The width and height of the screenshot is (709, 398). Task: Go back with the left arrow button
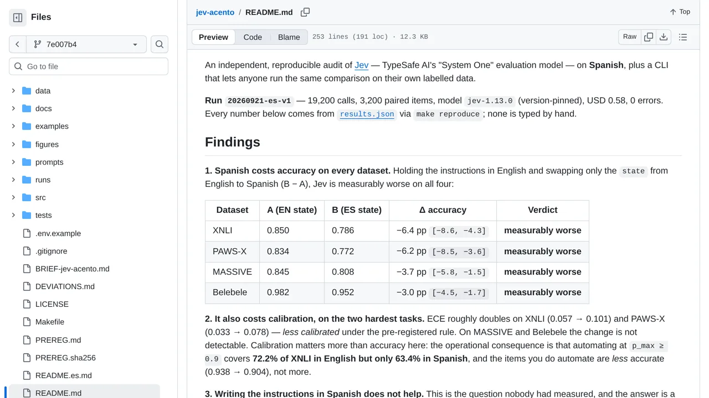pos(18,44)
